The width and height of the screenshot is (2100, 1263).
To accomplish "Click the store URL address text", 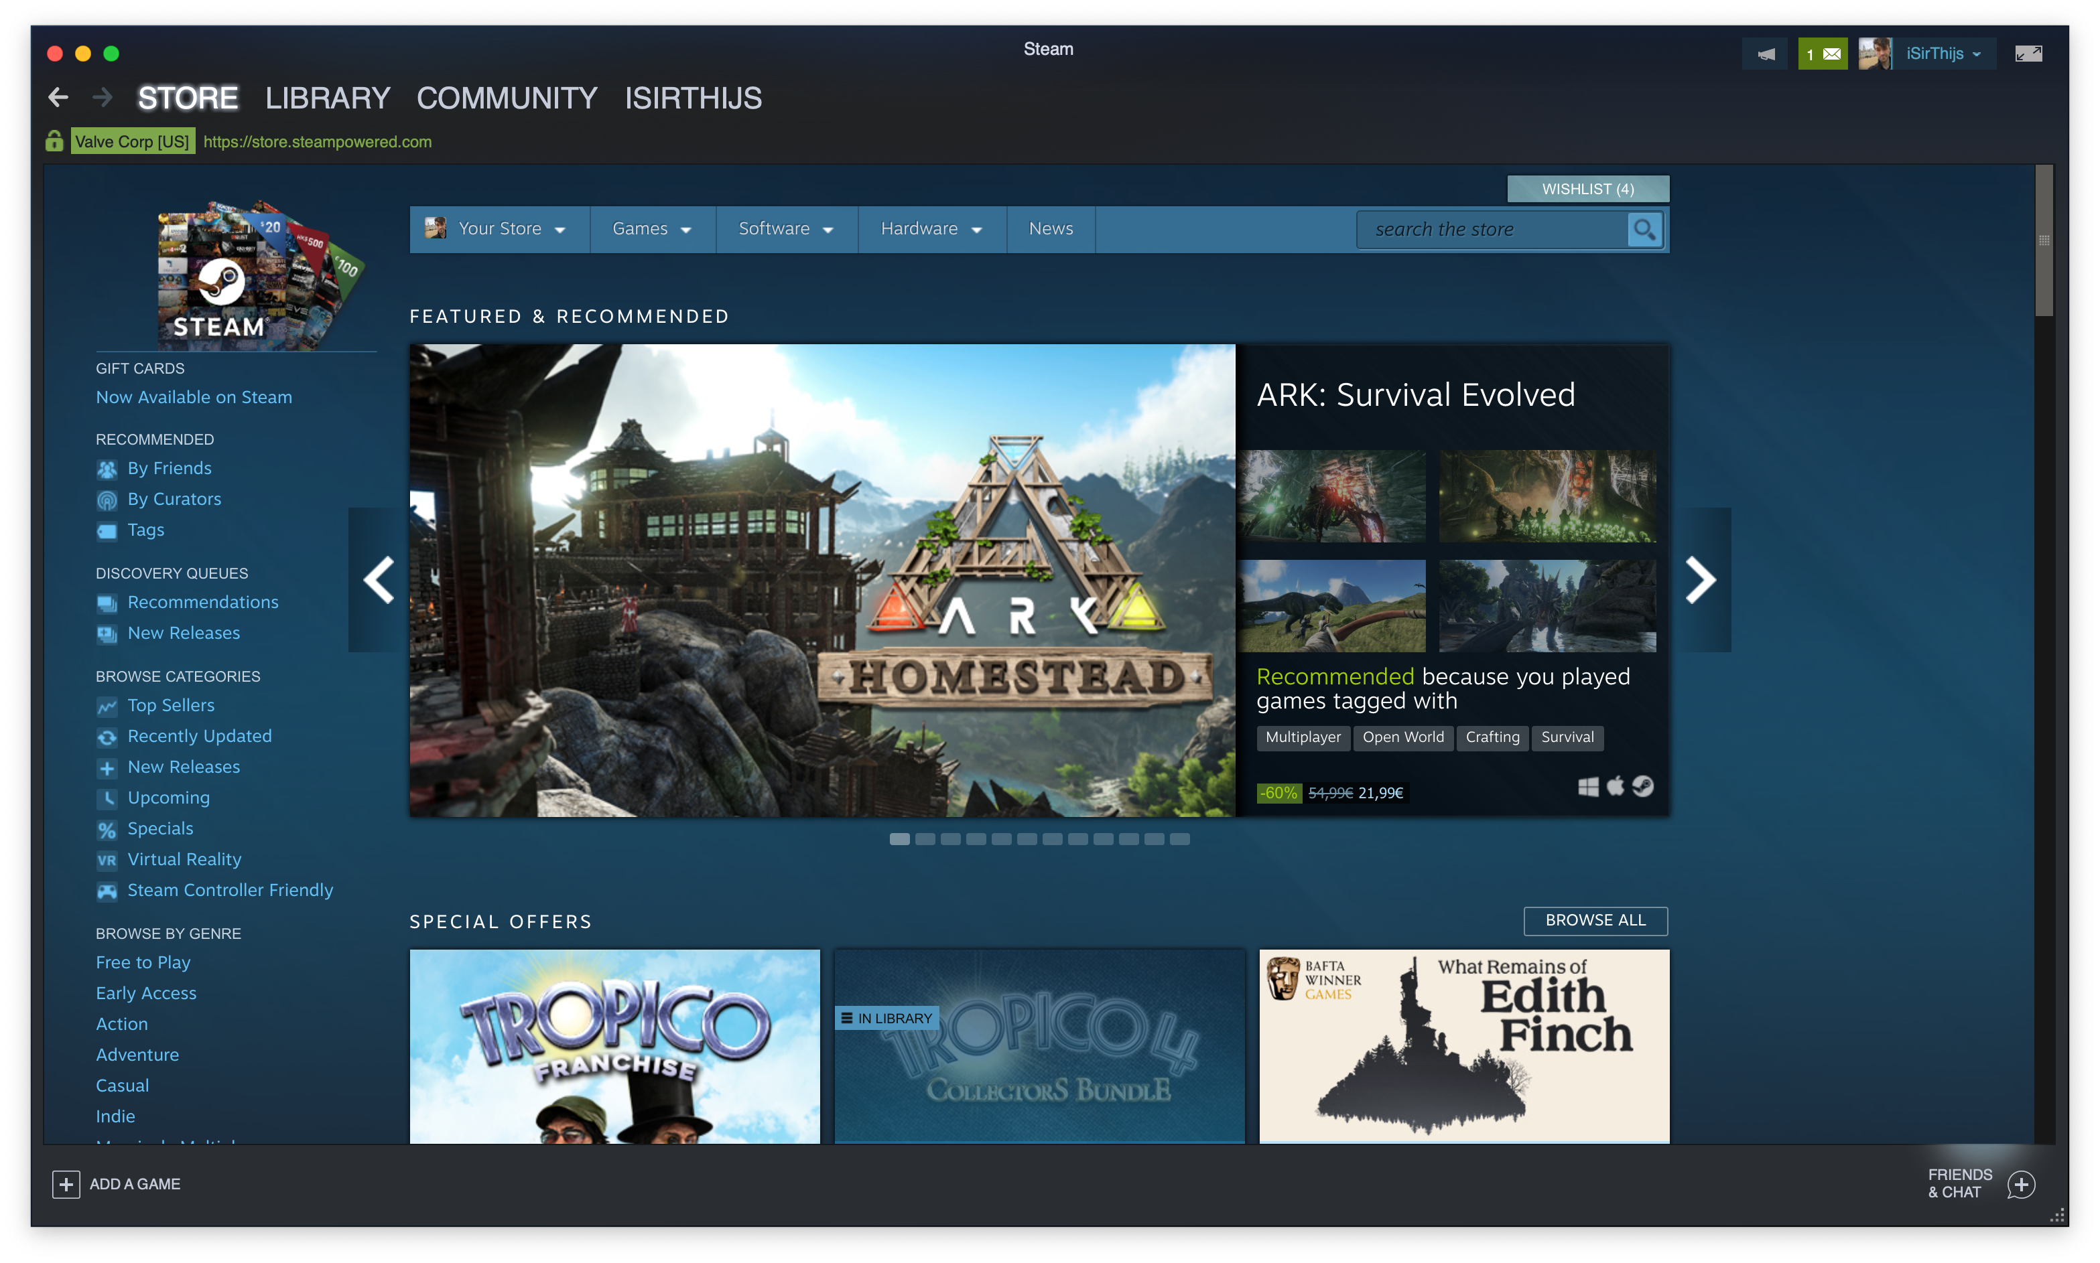I will pos(318,141).
